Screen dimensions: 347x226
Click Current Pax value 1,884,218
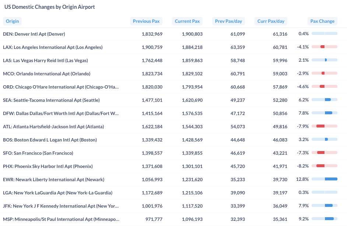[192, 47]
